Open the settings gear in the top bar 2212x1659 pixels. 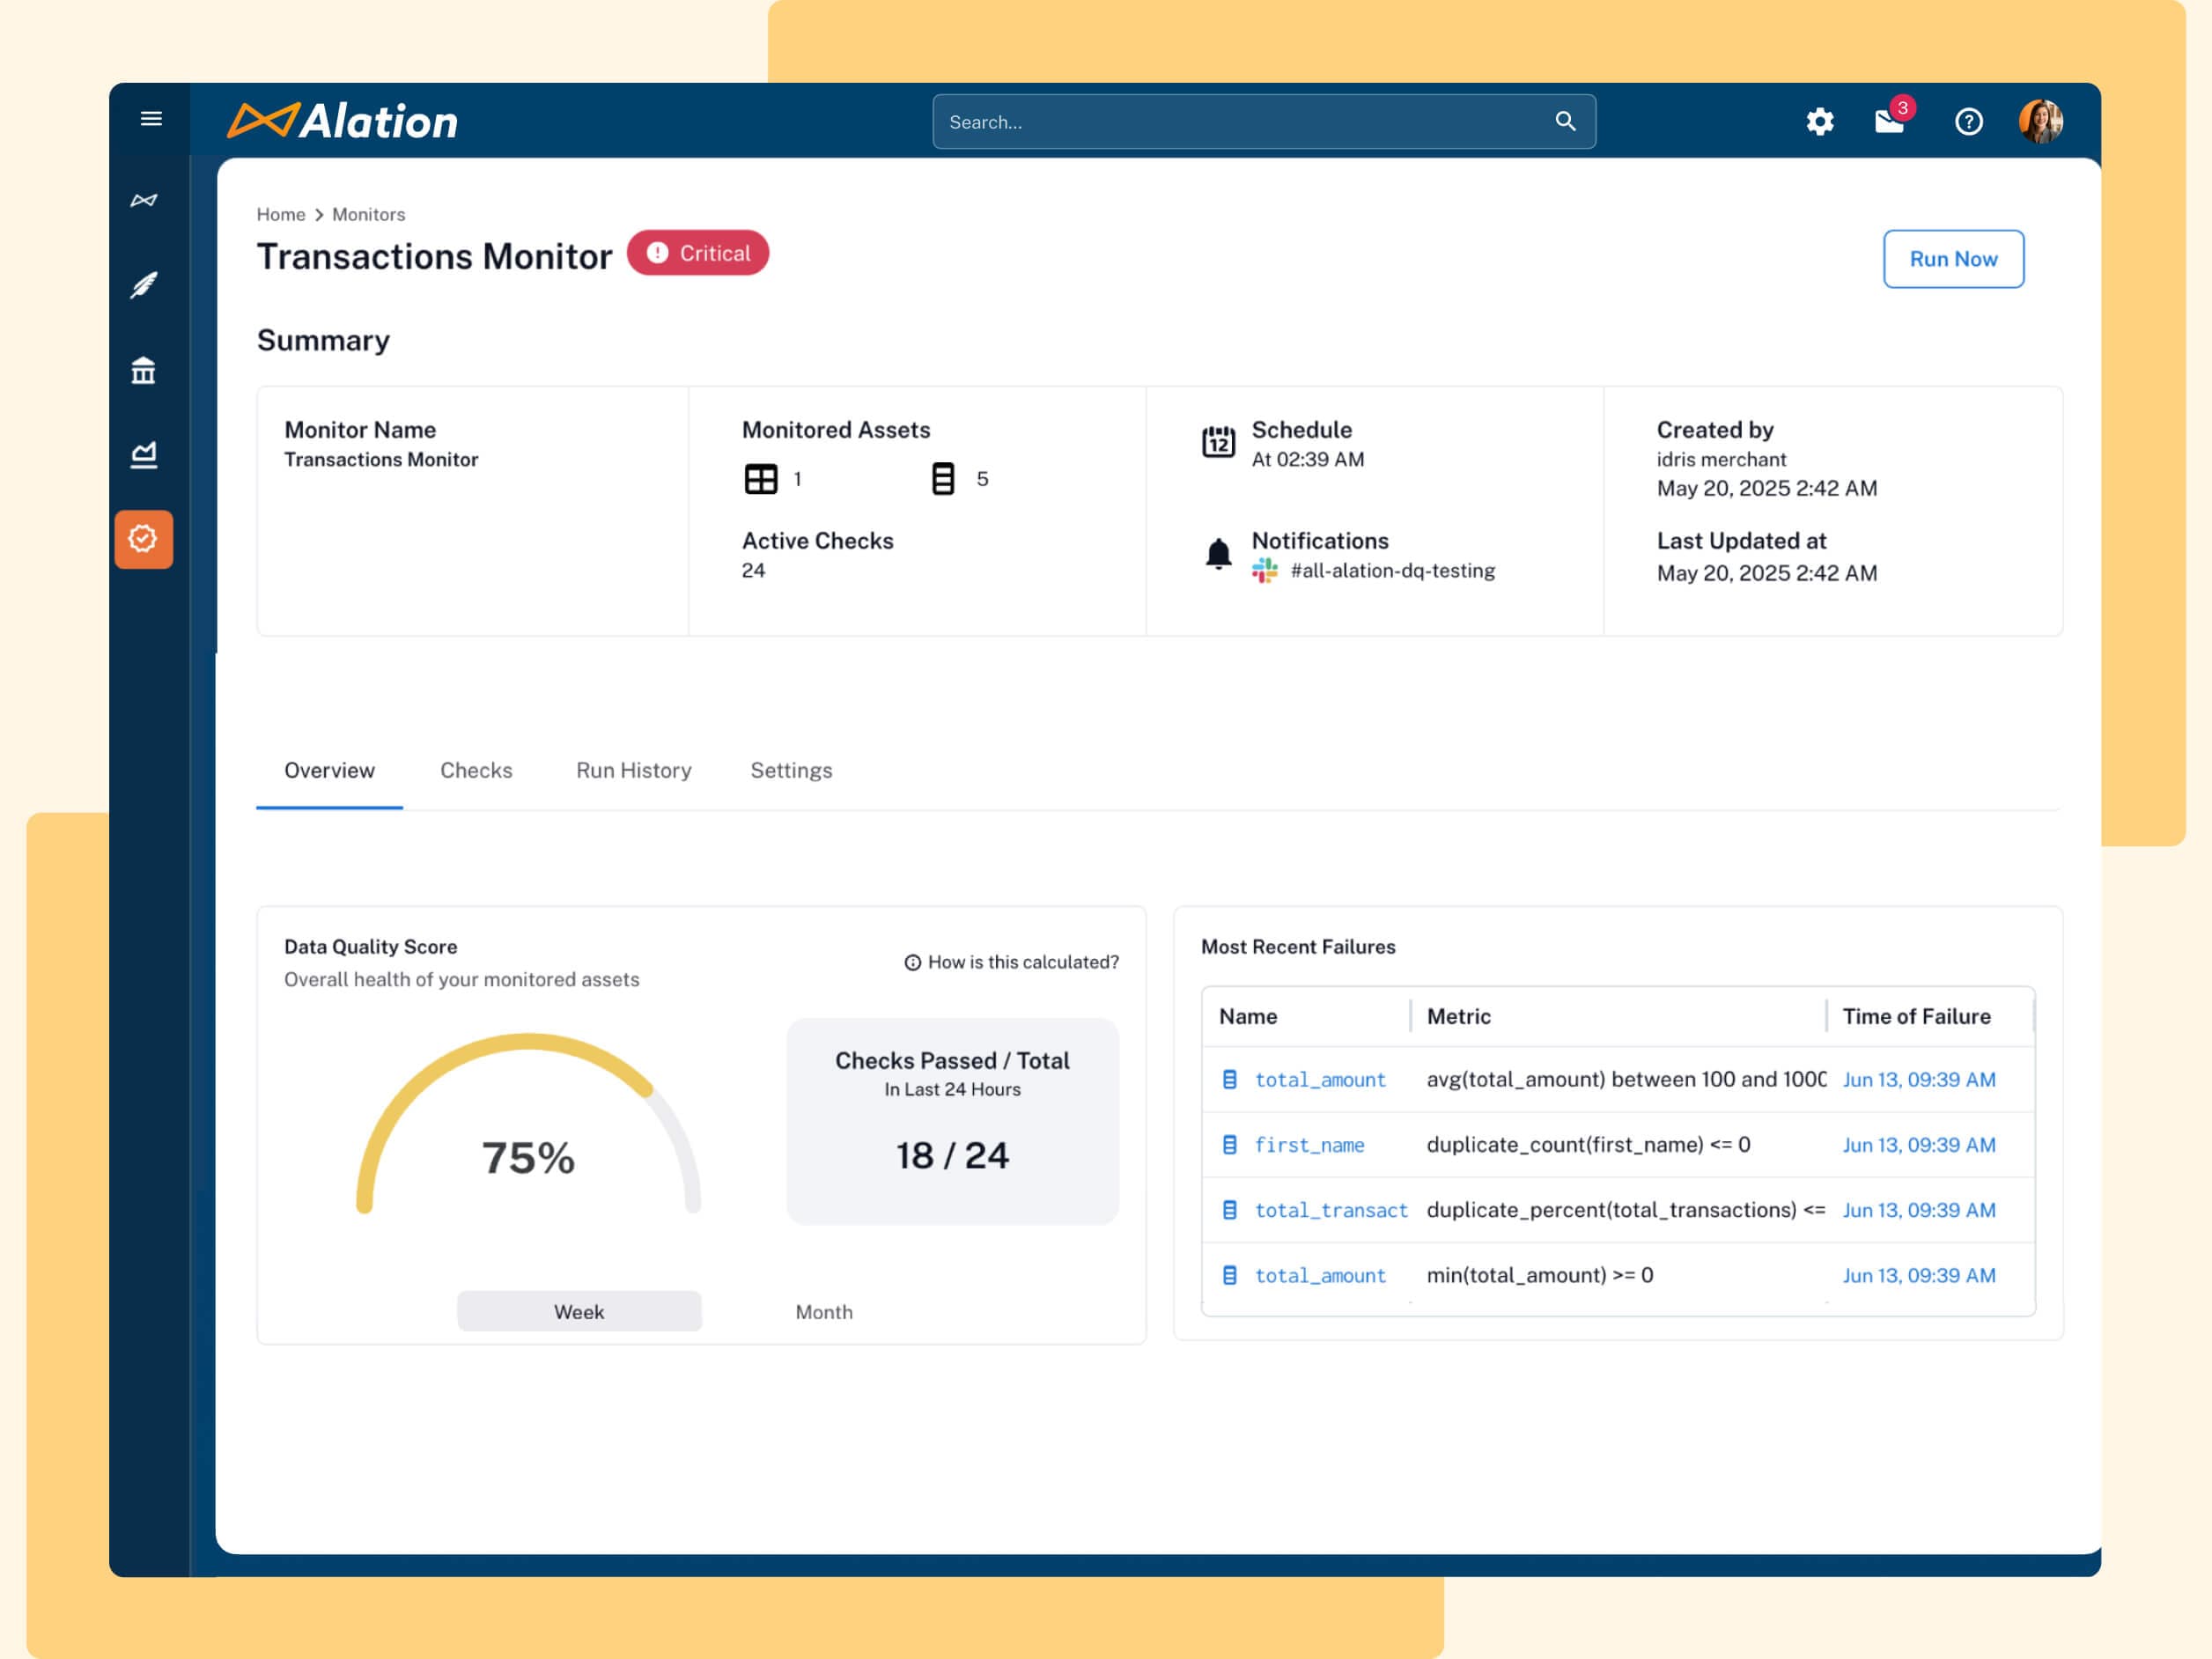click(1819, 121)
